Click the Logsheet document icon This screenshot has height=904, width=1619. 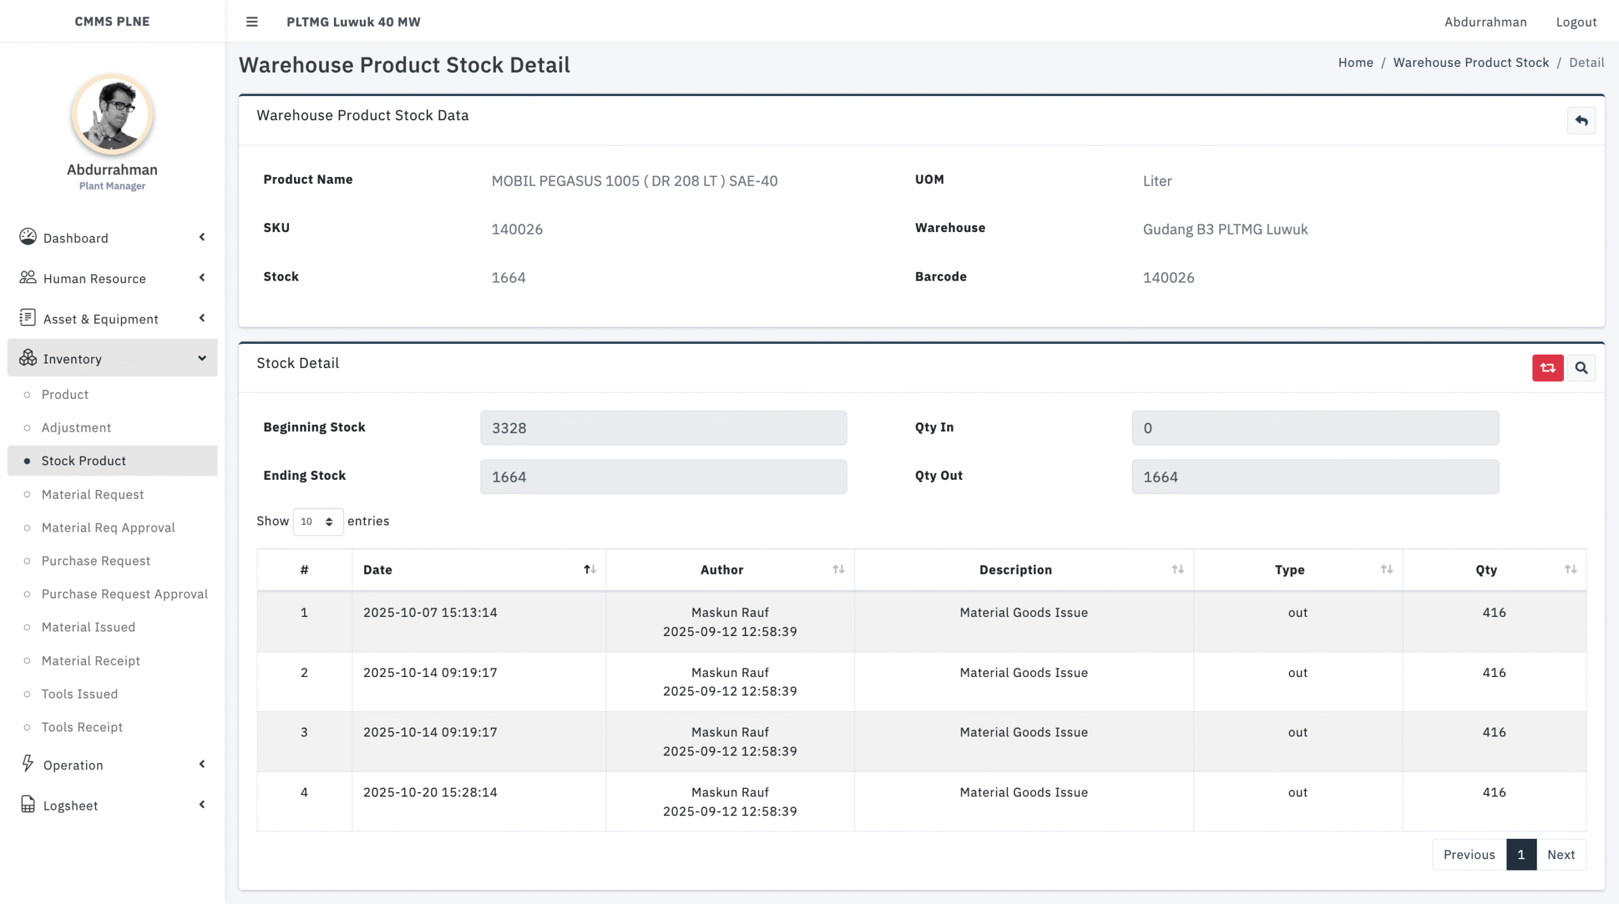point(28,804)
